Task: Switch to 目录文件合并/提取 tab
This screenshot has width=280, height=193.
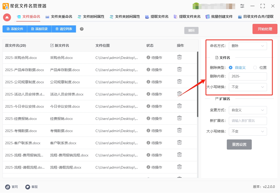Action: tap(256, 17)
